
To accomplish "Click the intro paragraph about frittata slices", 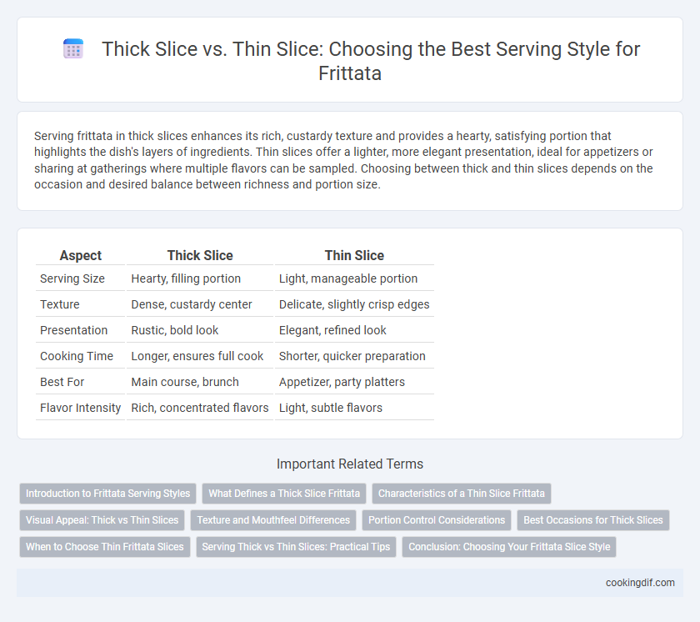I will (343, 160).
